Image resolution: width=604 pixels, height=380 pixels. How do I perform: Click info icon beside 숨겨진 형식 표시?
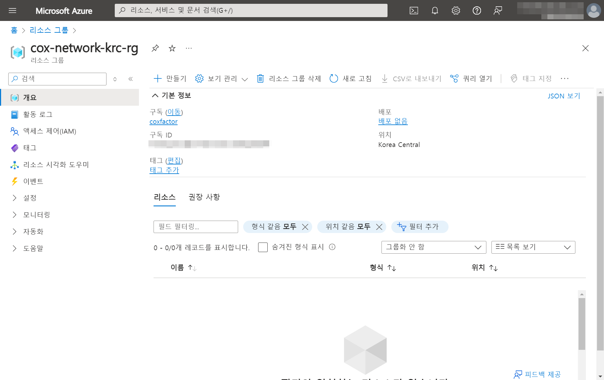click(x=332, y=247)
